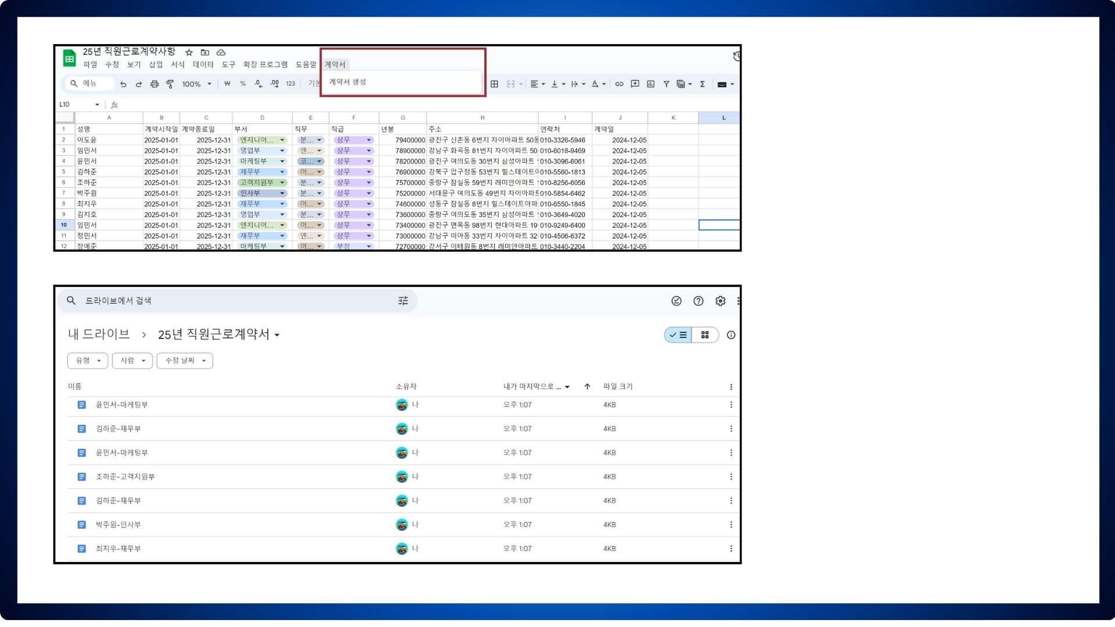Go to 내 드라이브 breadcrumb
The image size is (1115, 627).
coord(99,334)
